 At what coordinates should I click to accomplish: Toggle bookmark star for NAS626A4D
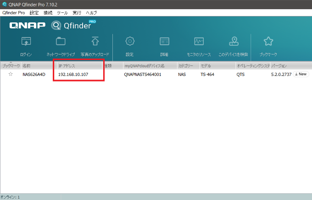point(11,74)
